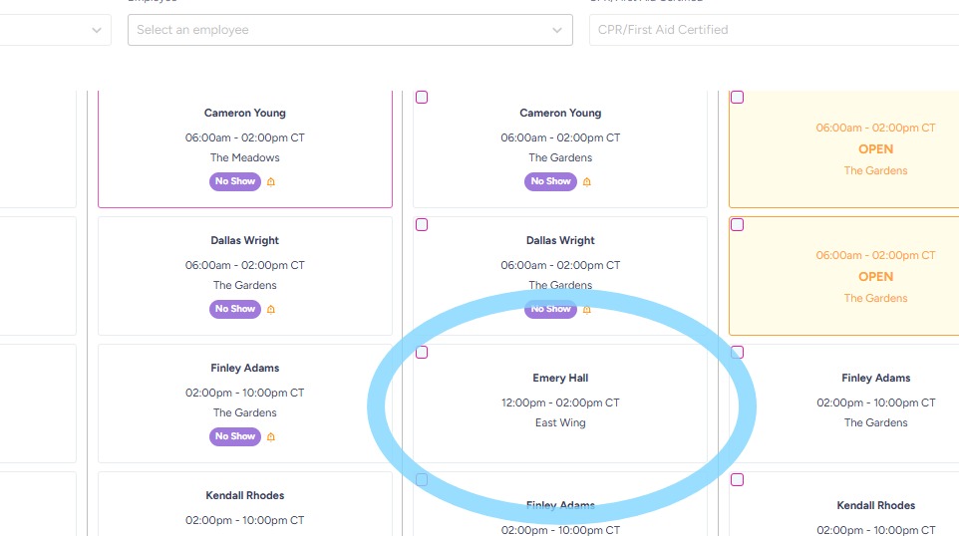Screen dimensions: 959x536
Task: Click No Show badge on Finley Adams shift
Action: (x=235, y=436)
